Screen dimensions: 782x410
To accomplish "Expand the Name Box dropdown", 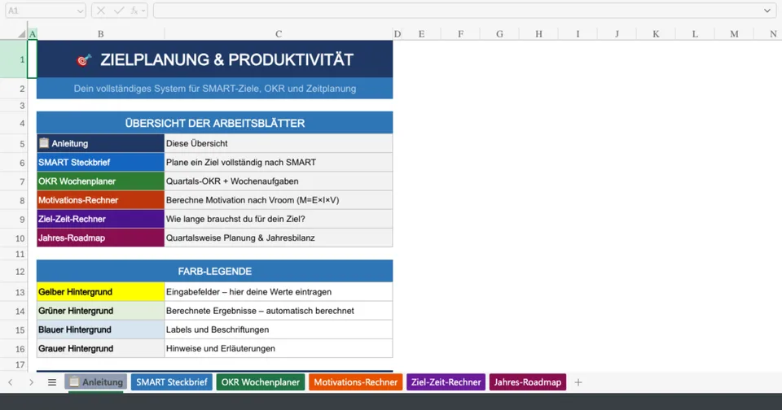I will (79, 11).
